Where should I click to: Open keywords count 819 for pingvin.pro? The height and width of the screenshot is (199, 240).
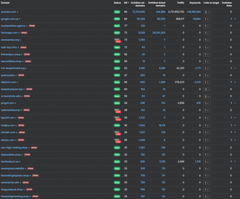coord(198,103)
